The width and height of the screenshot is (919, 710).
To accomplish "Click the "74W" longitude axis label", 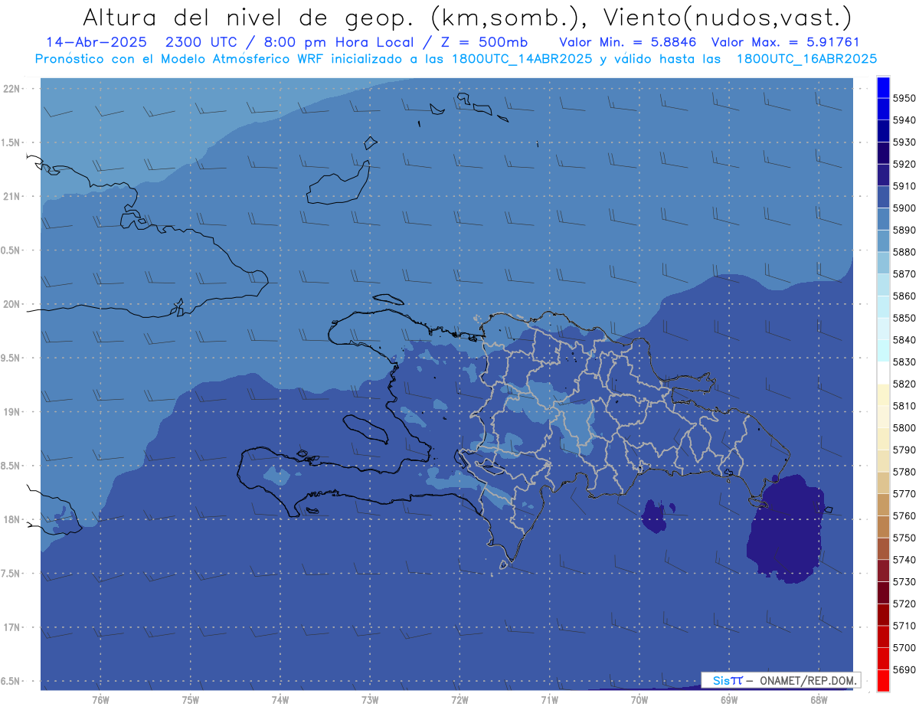I will tap(280, 699).
